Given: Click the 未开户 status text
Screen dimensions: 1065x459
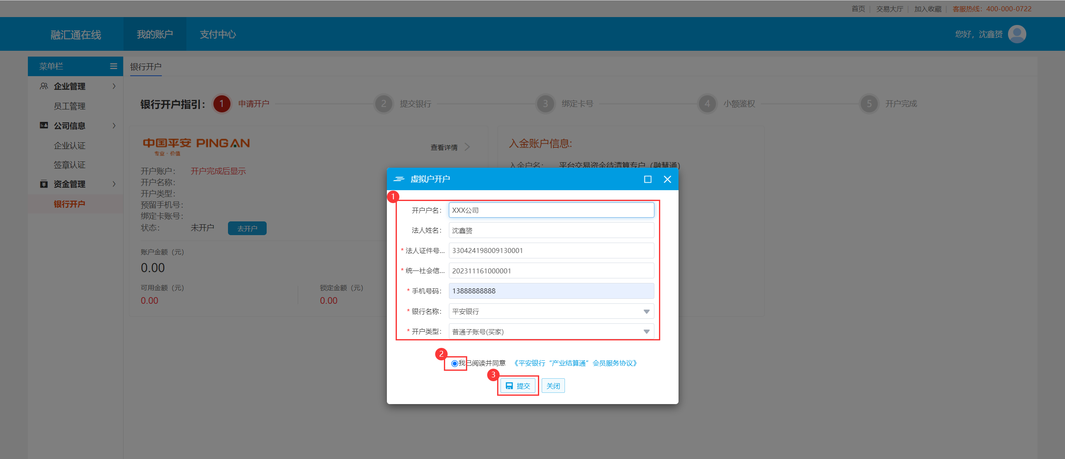Looking at the screenshot, I should [202, 228].
